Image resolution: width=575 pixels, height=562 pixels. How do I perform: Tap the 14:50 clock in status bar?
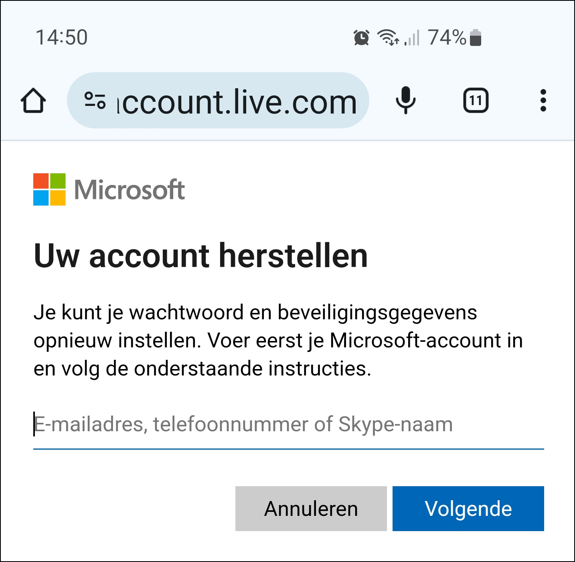point(61,38)
